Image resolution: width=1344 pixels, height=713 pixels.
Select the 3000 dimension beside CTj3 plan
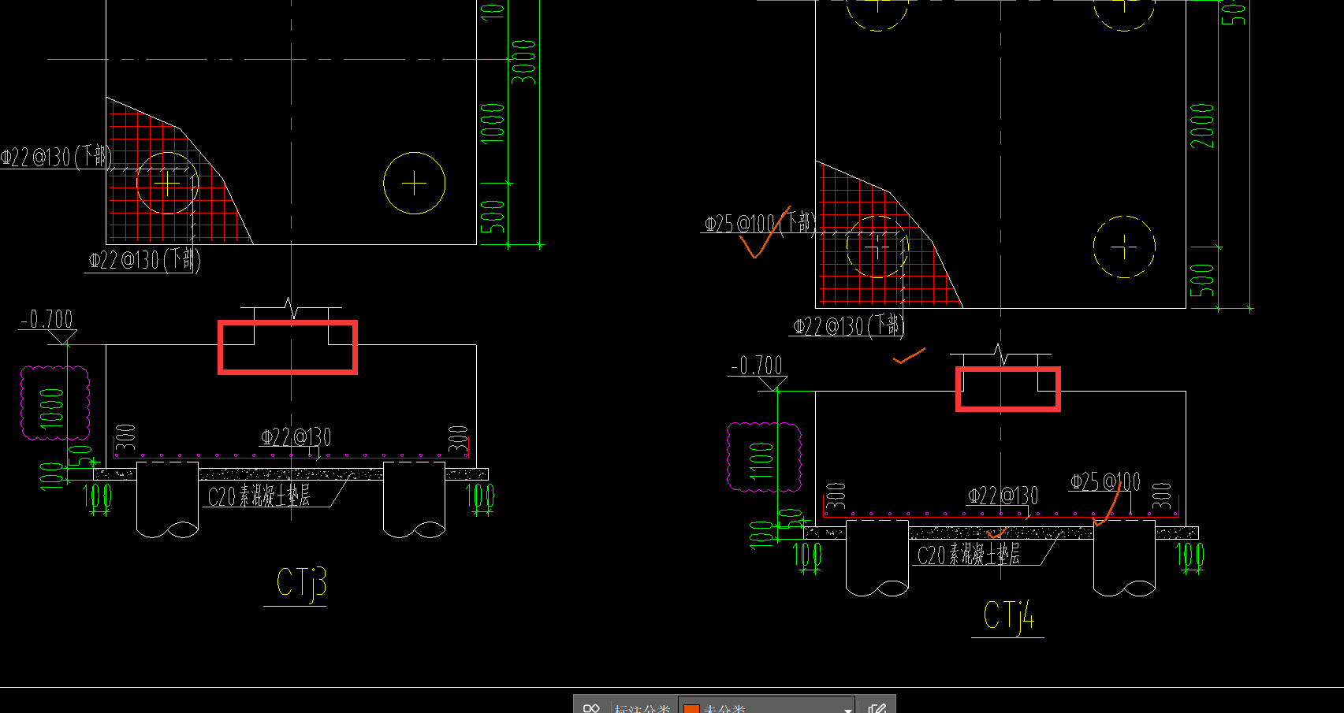(523, 62)
